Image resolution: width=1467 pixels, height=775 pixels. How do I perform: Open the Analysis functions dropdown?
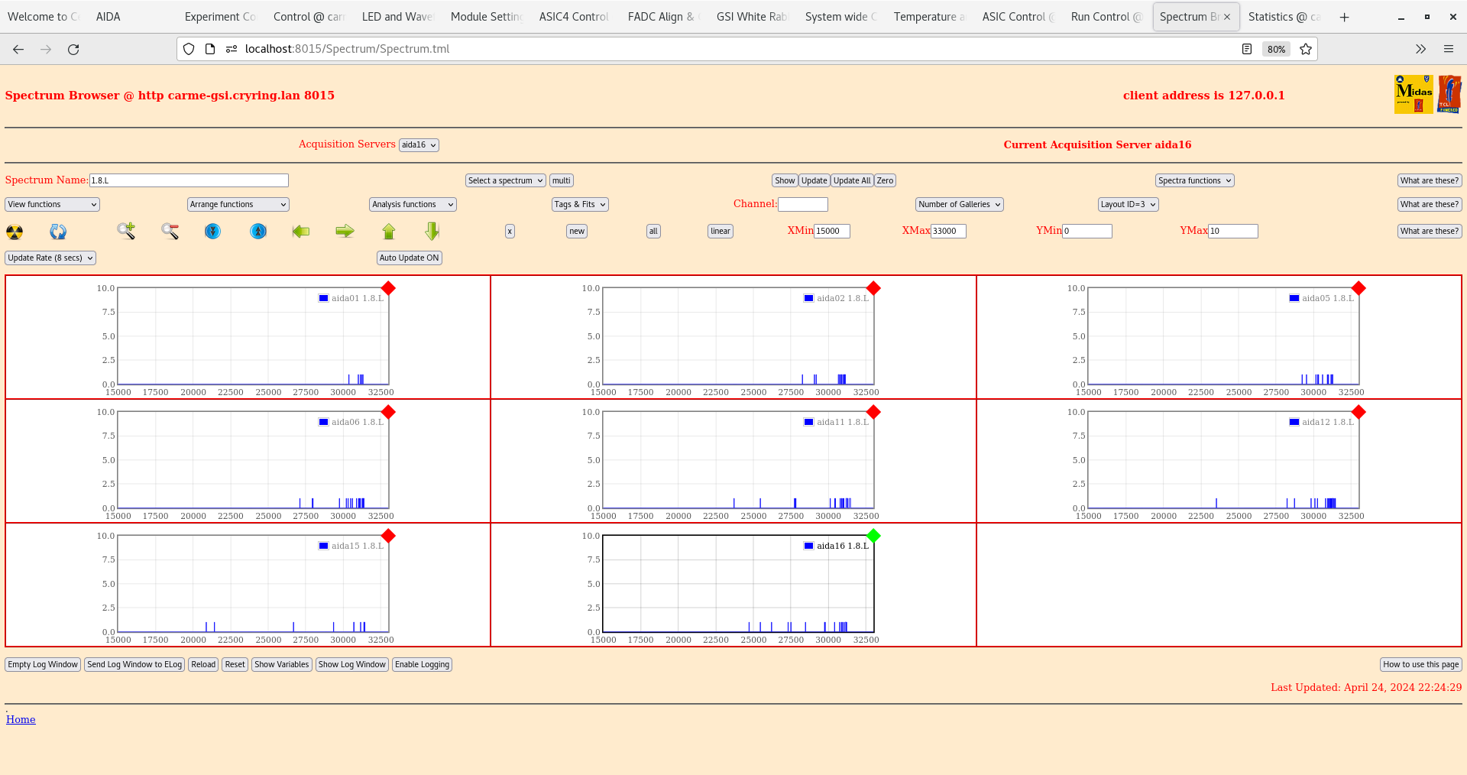click(412, 204)
